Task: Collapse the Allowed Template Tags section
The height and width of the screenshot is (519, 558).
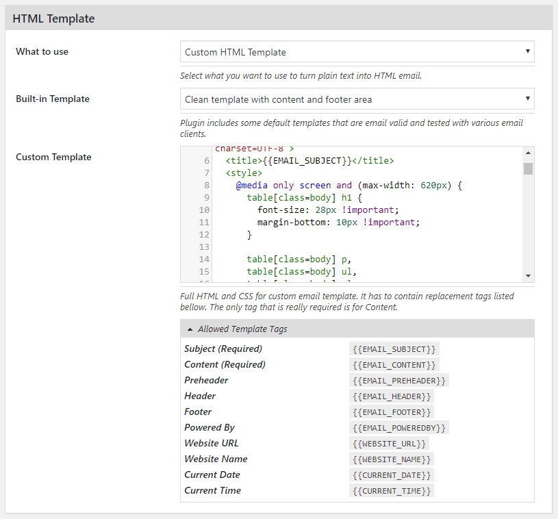Action: coord(242,329)
